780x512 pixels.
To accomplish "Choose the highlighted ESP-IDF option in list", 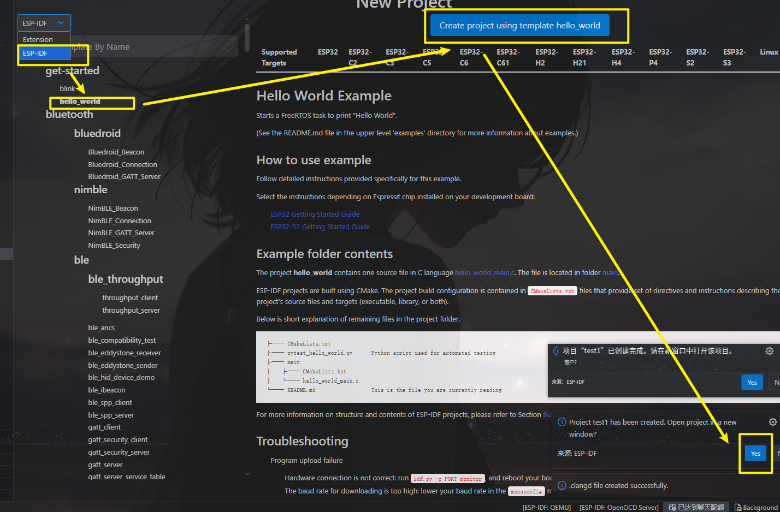I will tap(44, 53).
